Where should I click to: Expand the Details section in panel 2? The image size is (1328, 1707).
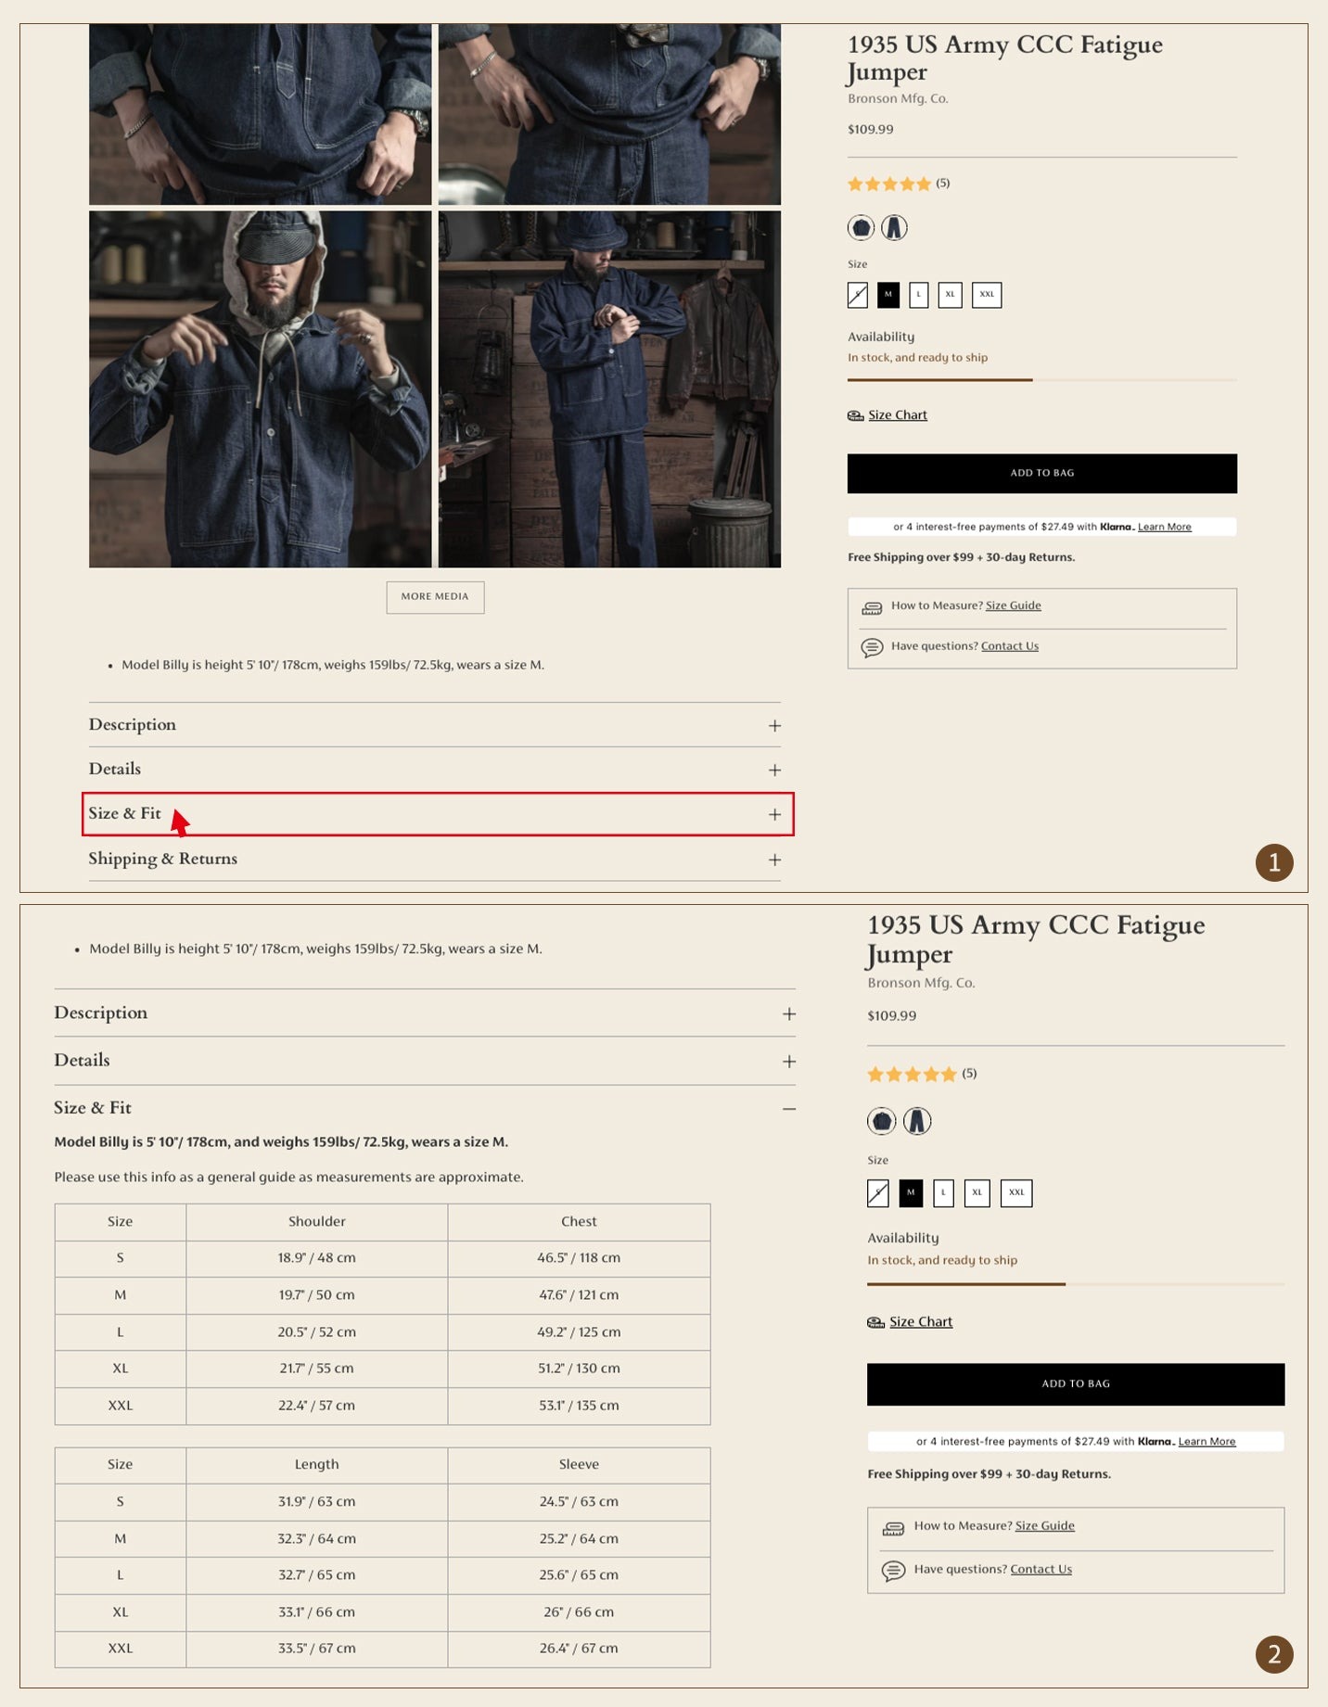pyautogui.click(x=82, y=1060)
